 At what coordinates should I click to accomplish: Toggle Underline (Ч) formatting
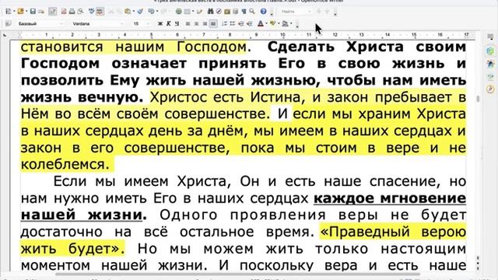177,23
